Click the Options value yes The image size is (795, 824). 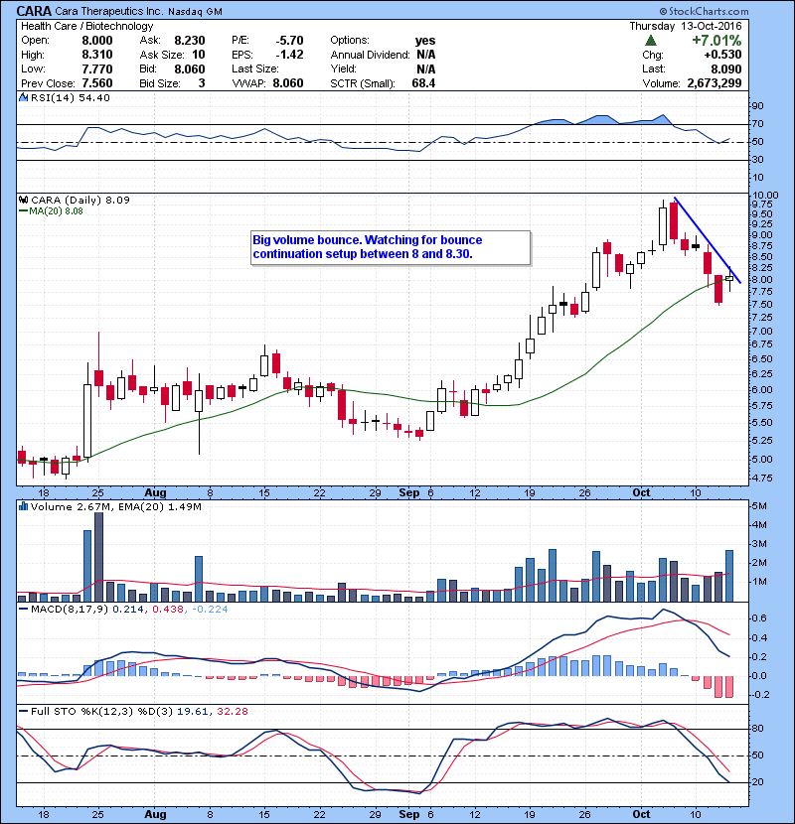click(425, 41)
